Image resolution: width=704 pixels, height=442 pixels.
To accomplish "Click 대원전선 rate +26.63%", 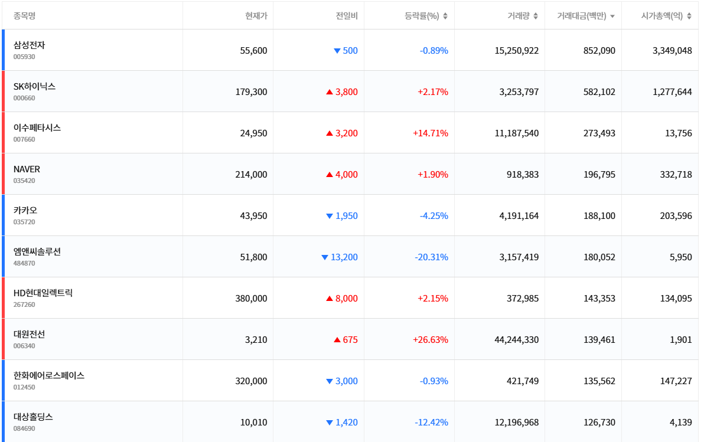I will point(431,340).
